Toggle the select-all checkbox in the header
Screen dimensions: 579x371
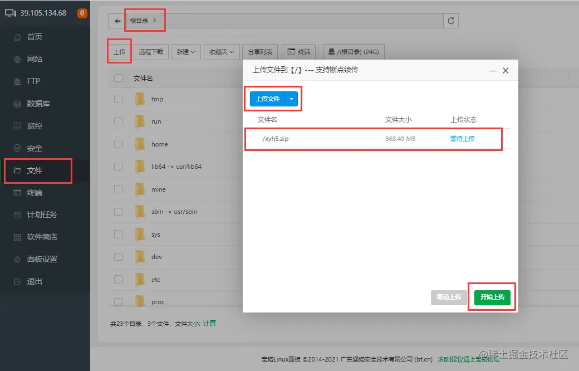tap(119, 78)
